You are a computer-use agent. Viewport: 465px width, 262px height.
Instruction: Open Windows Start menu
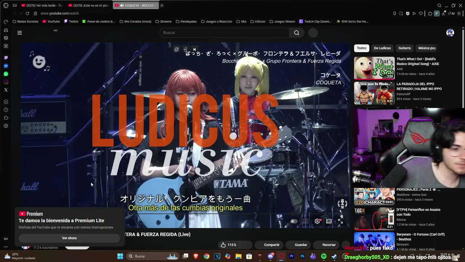120,256
